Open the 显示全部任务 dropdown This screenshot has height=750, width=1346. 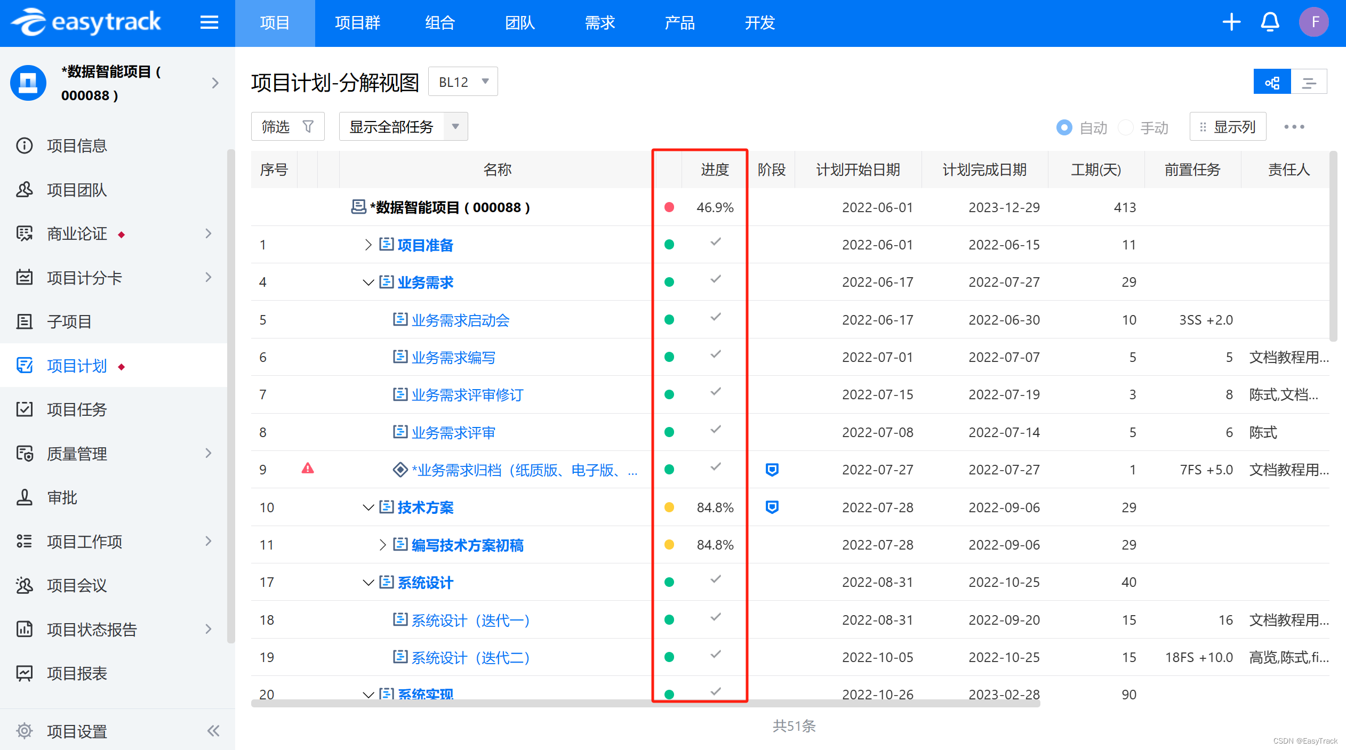(455, 126)
